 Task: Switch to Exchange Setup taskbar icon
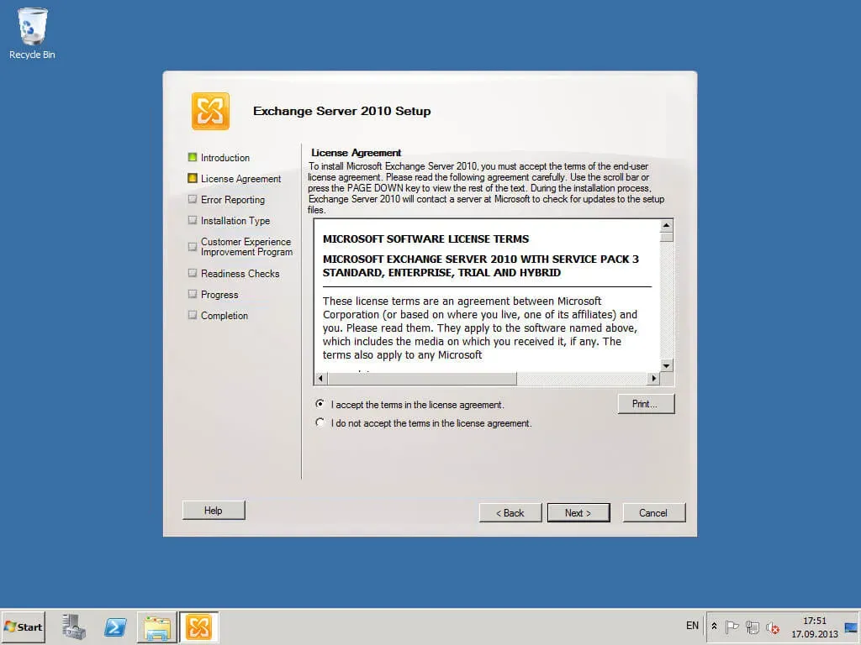coord(198,627)
